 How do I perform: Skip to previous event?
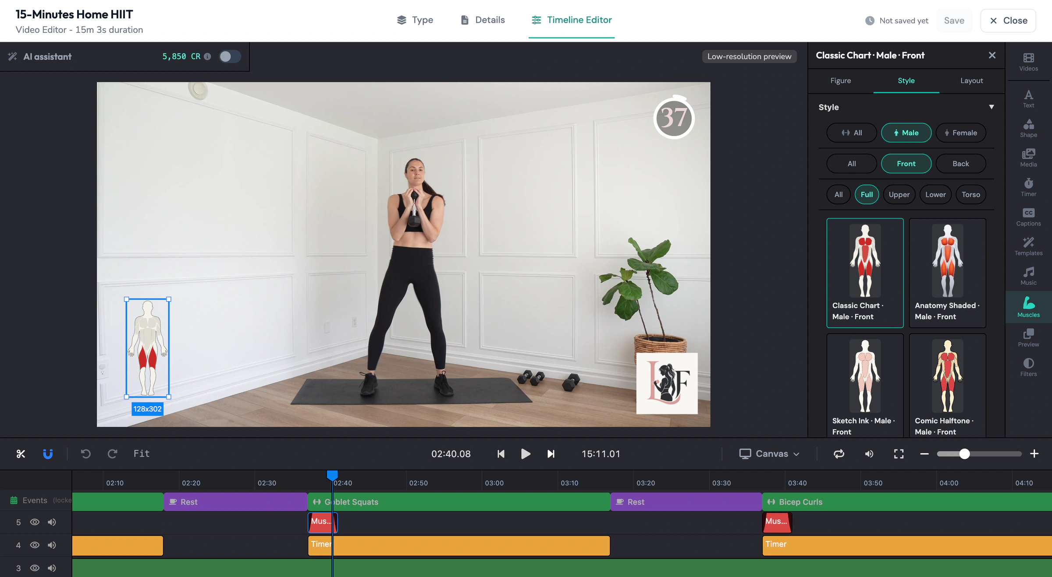click(x=501, y=454)
